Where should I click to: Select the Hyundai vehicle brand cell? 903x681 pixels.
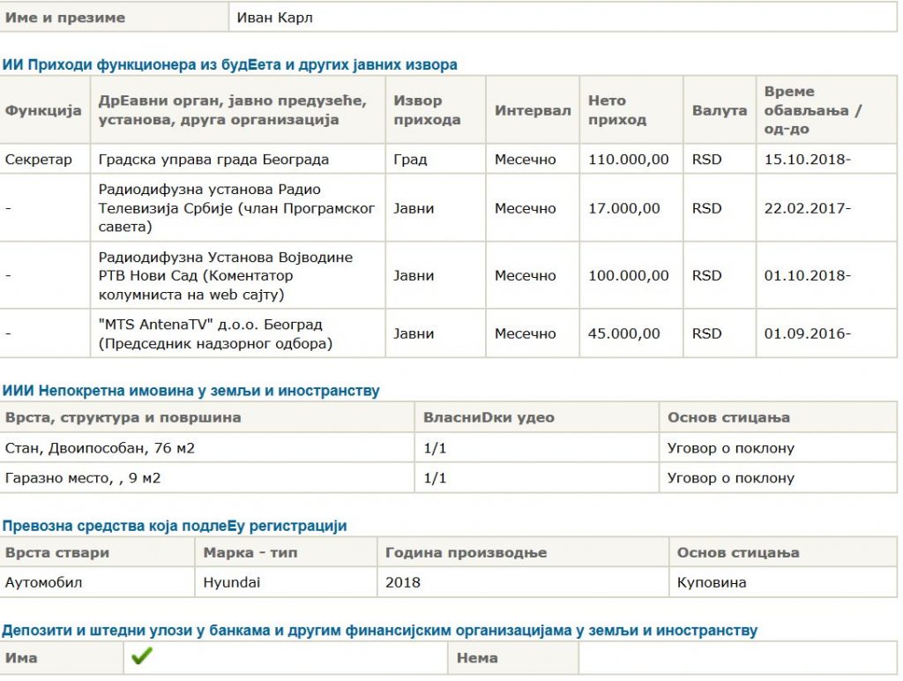[232, 582]
